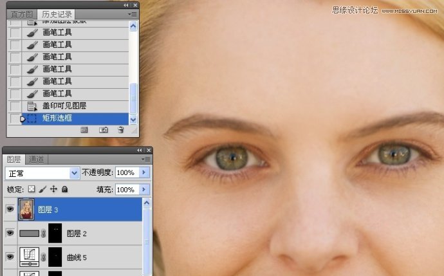Click link icon on 曲线 5 layer
The height and width of the screenshot is (276, 444).
[x=44, y=257]
